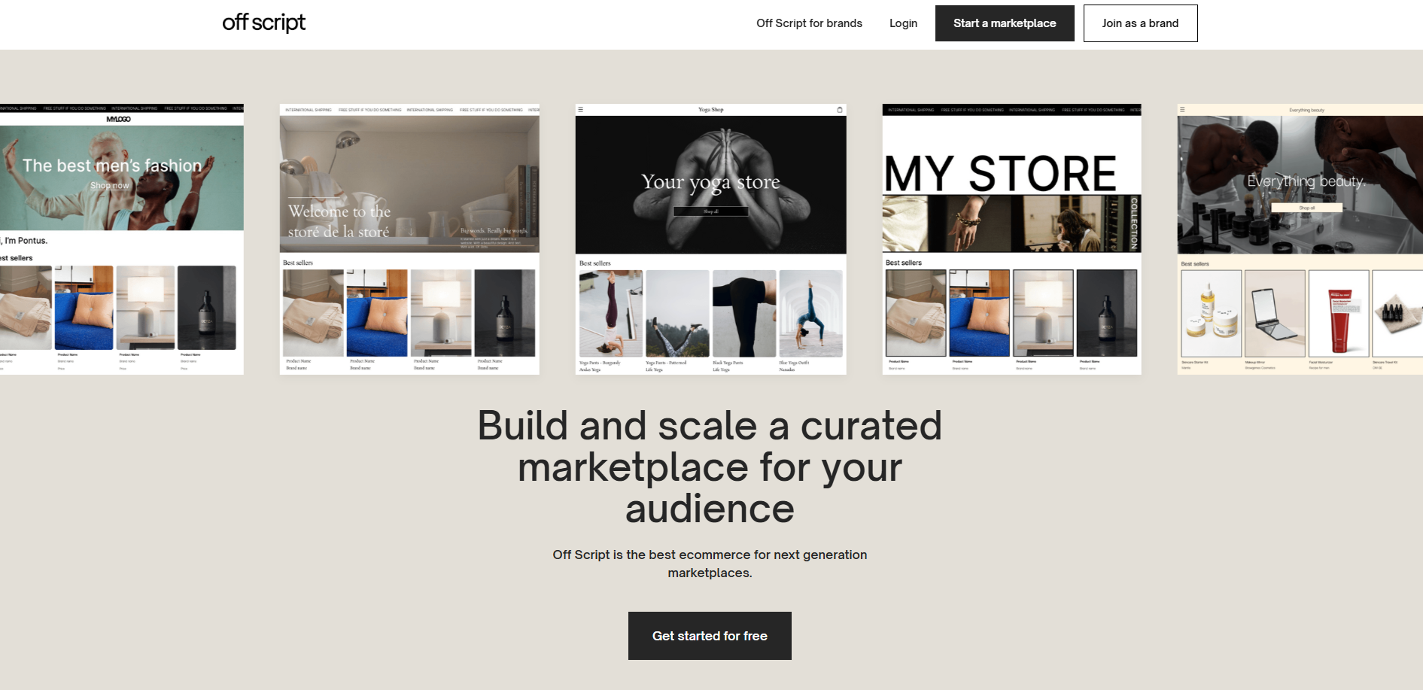Click the handstand yoga product image
1423x690 pixels.
coord(611,313)
